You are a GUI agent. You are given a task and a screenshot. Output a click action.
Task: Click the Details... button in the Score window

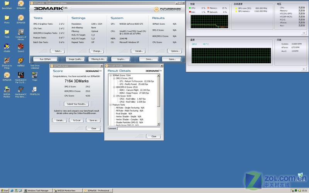click(60, 120)
